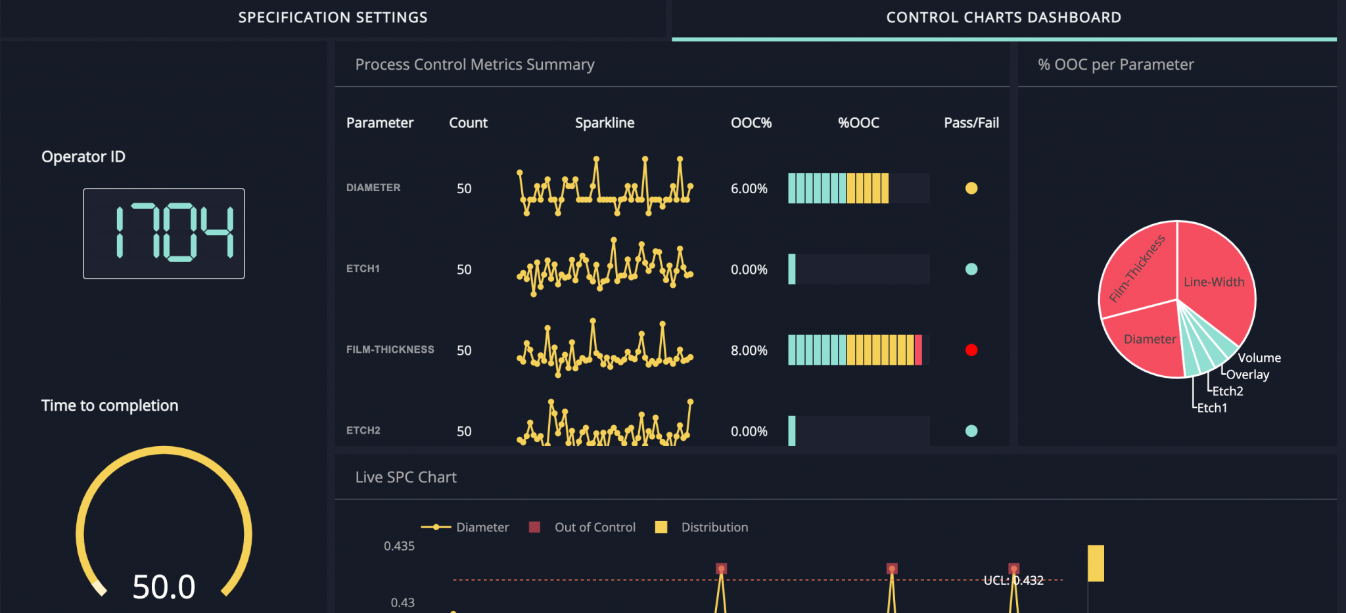This screenshot has height=613, width=1346.
Task: Toggle Out of Control markers via the legend
Action: [x=594, y=526]
